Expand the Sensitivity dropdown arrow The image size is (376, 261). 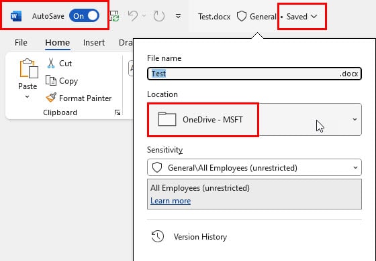355,167
